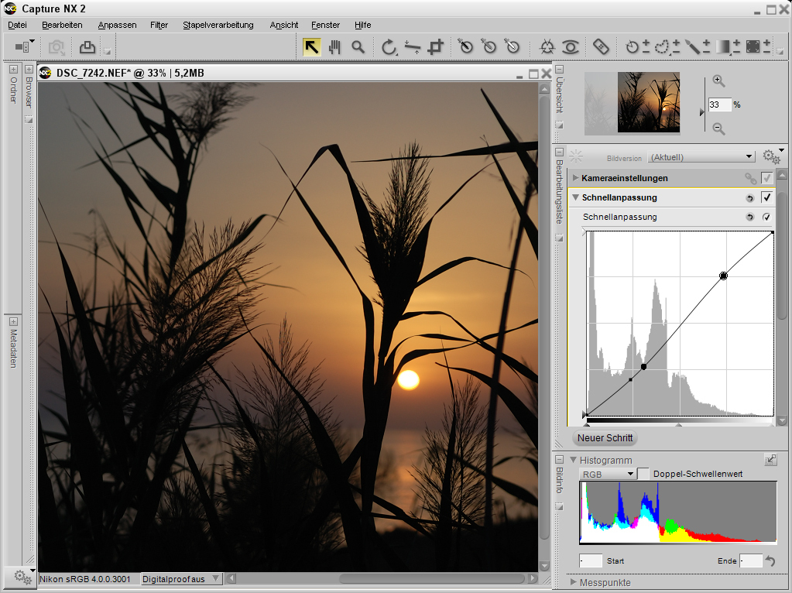Click the rotate tool icon

(389, 47)
